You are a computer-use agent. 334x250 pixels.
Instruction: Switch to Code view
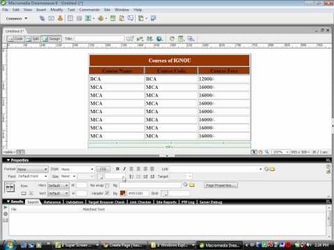tap(16, 39)
